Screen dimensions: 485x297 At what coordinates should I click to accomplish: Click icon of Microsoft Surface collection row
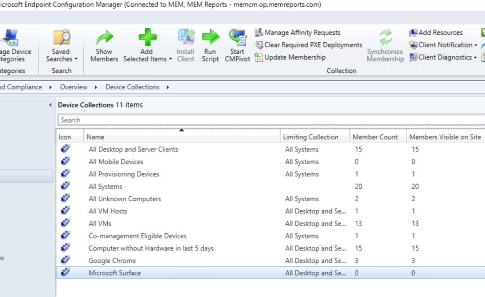65,273
